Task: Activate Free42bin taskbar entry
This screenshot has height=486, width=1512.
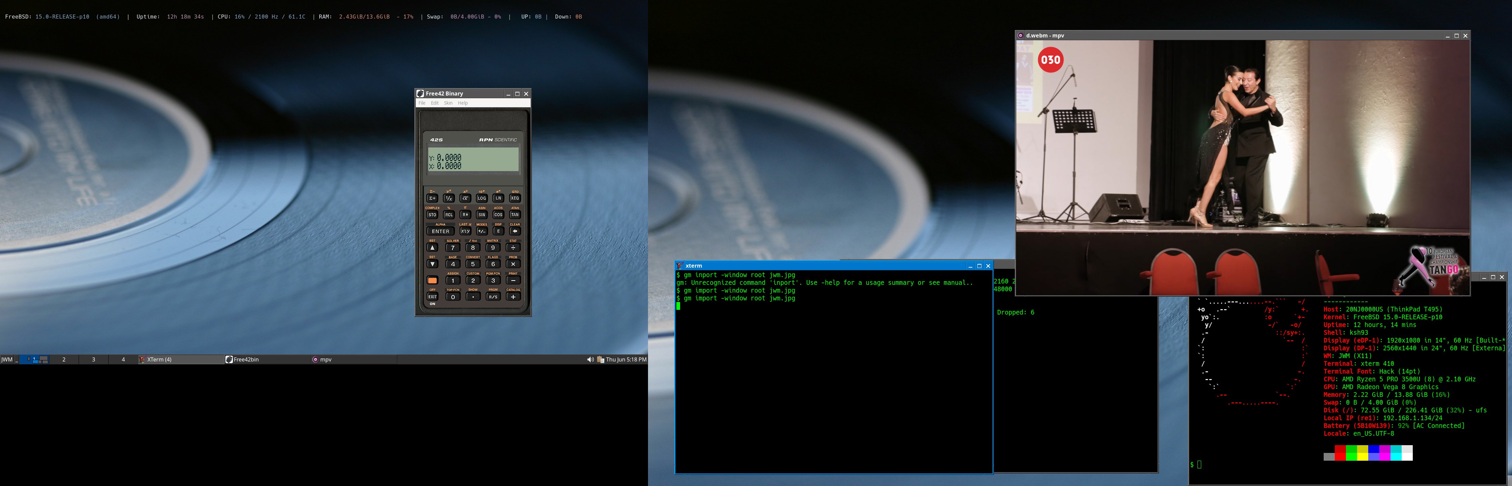Action: click(x=267, y=360)
